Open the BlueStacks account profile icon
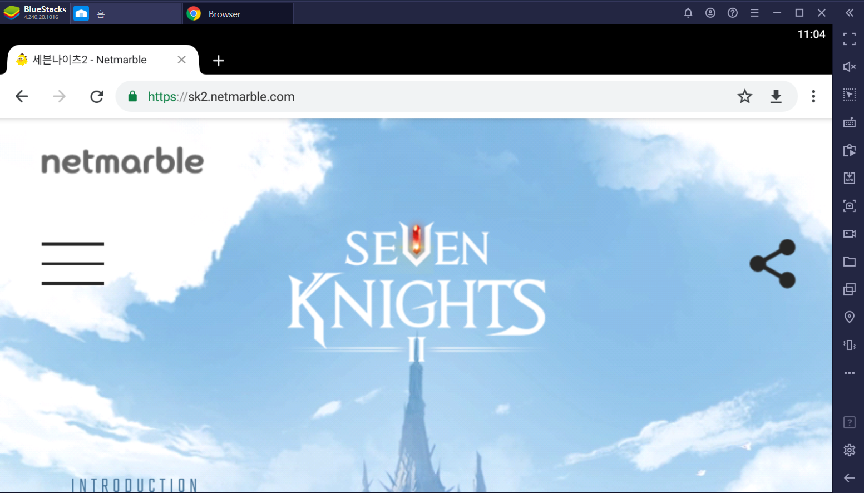The width and height of the screenshot is (864, 493). [x=710, y=13]
